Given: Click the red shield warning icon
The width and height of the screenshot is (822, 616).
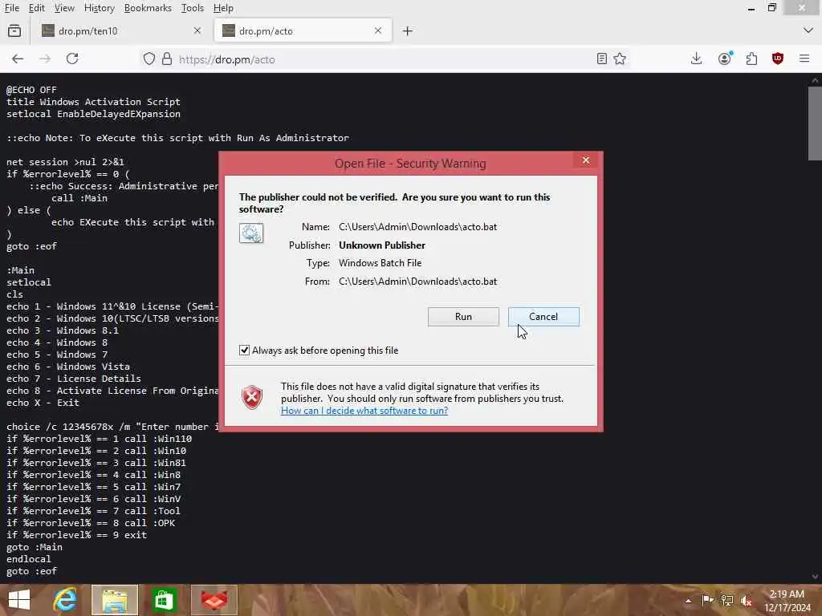Looking at the screenshot, I should pos(251,398).
